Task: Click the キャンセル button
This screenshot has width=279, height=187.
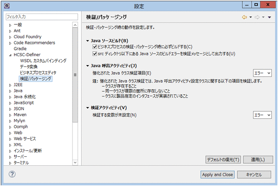Action: (x=254, y=174)
